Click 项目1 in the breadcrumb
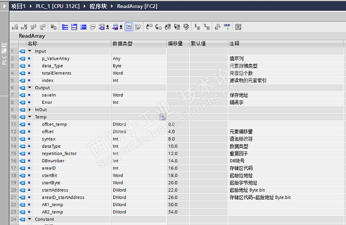 tap(18, 6)
